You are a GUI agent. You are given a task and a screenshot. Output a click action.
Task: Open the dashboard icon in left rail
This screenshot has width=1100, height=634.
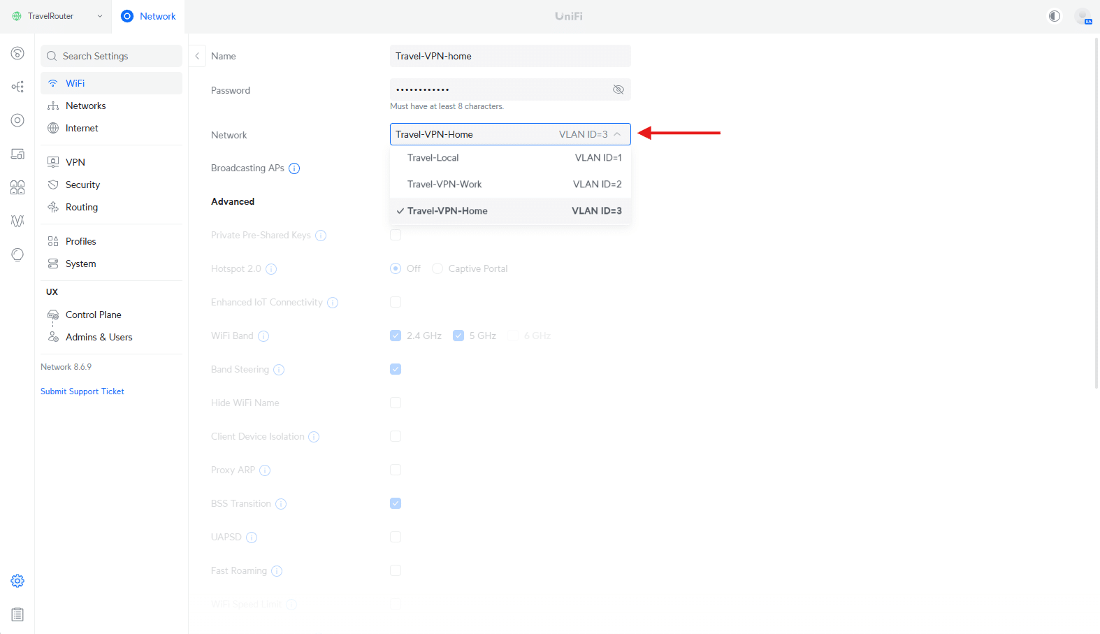pos(17,53)
